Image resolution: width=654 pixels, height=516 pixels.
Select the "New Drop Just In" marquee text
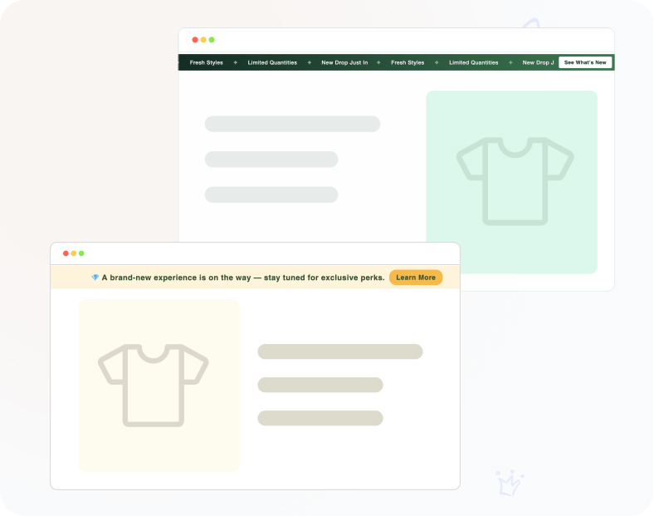pyautogui.click(x=344, y=62)
